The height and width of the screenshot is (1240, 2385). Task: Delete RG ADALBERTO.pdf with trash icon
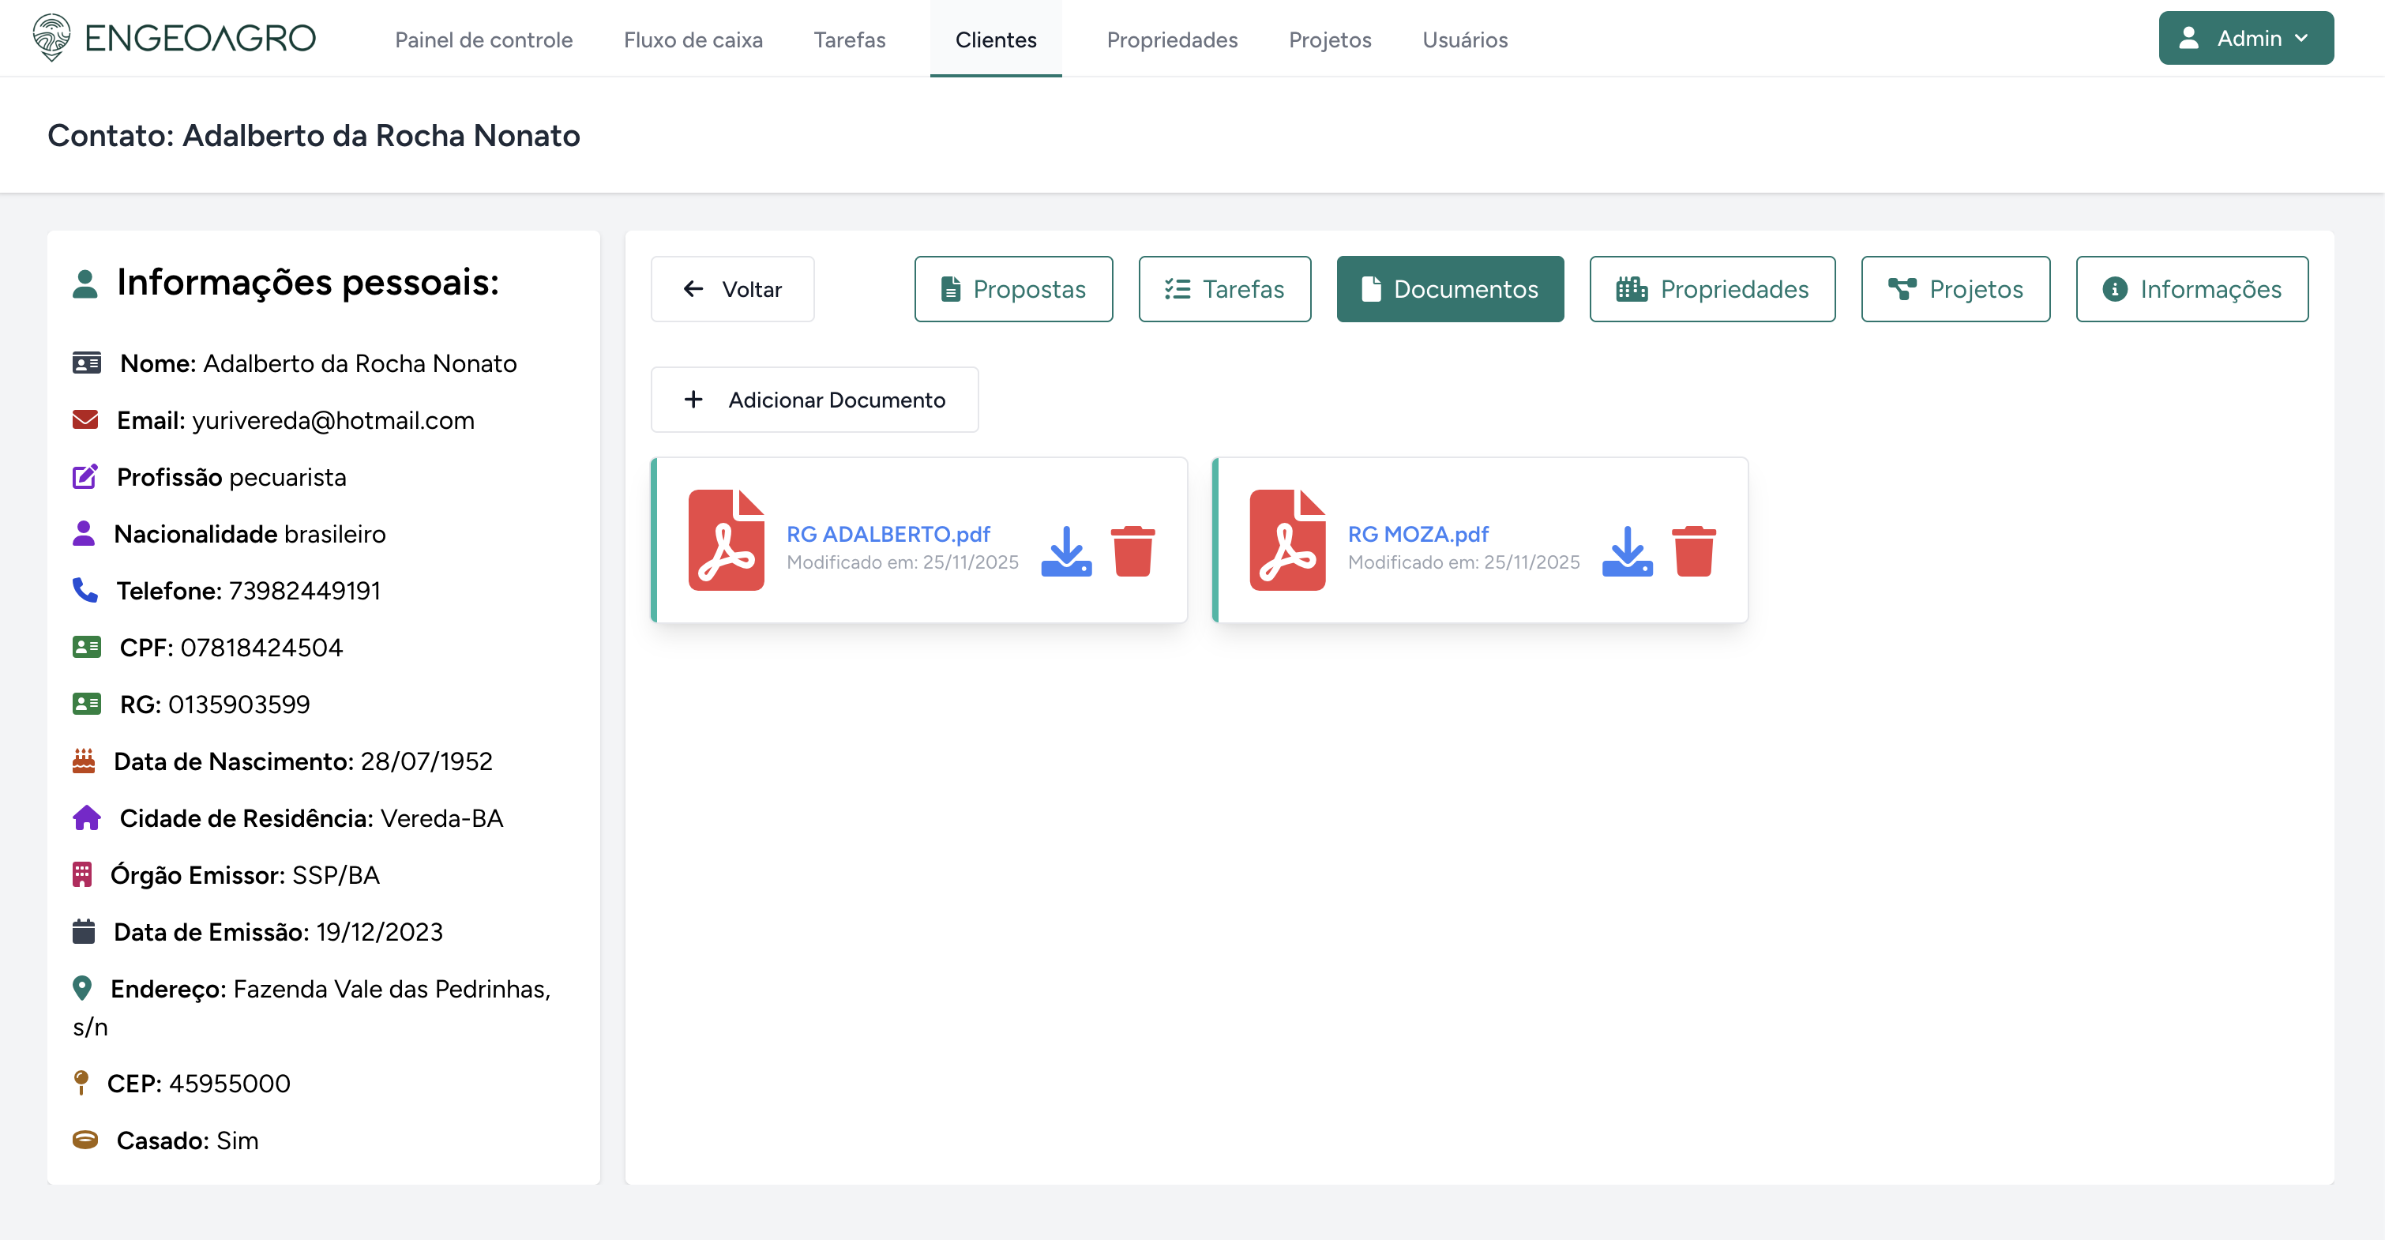(x=1132, y=551)
